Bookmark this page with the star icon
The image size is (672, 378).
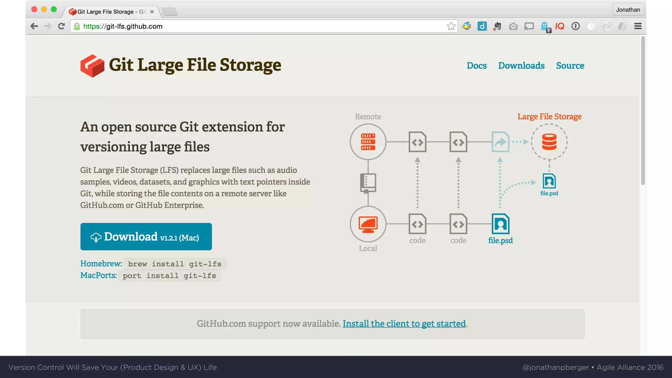[x=451, y=26]
